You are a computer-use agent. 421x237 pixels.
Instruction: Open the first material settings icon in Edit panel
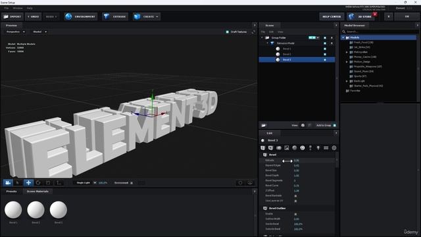point(262,147)
